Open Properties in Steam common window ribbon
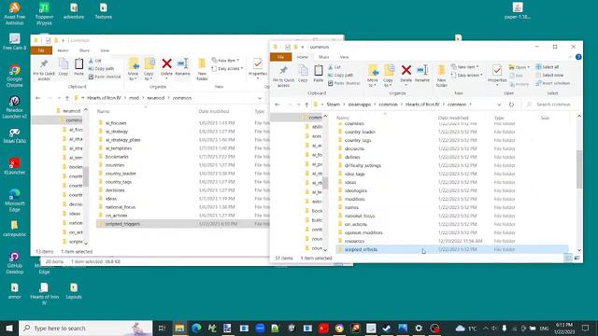This screenshot has height=336, width=598. [x=497, y=75]
